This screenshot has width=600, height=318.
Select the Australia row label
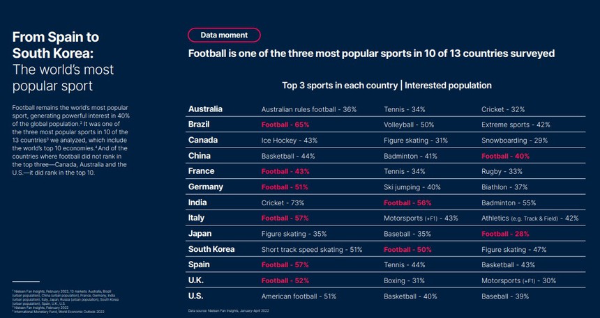click(x=205, y=109)
